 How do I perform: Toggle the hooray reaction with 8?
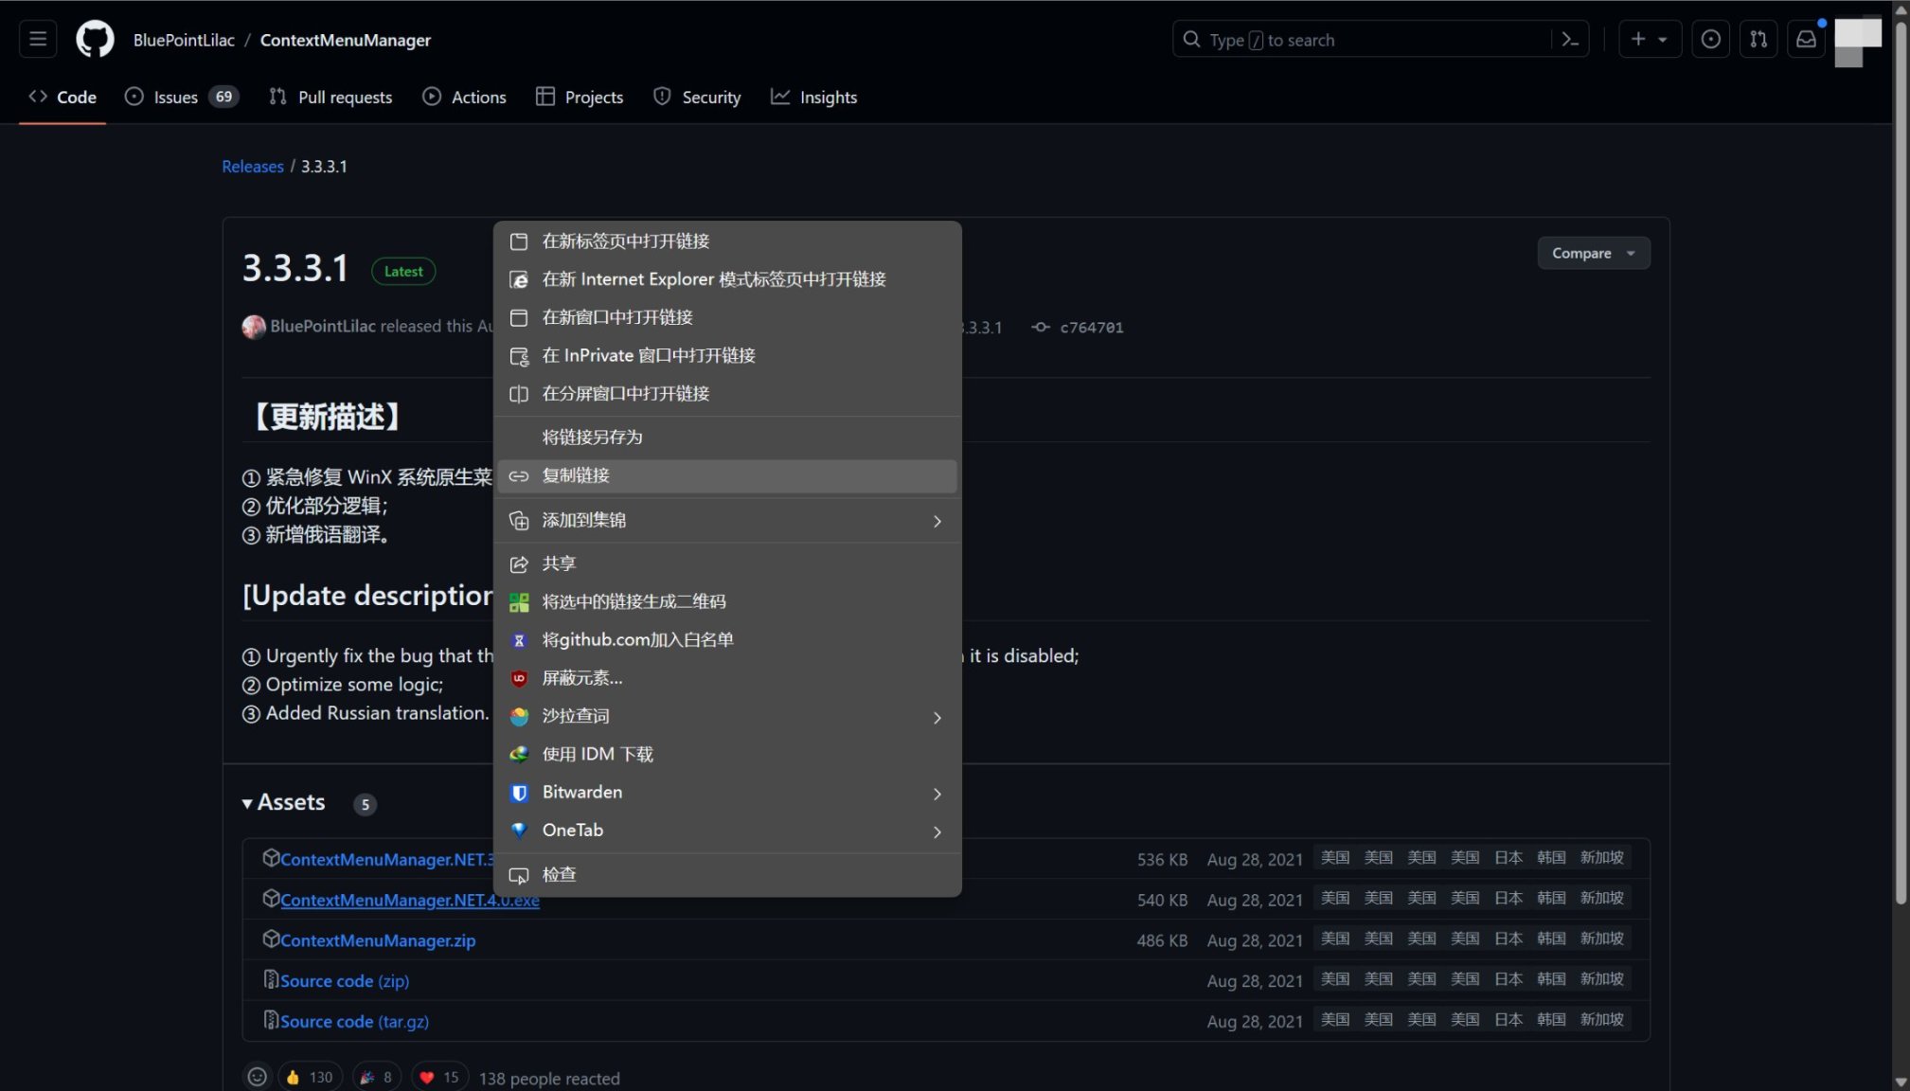pyautogui.click(x=376, y=1077)
